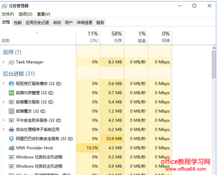Expand the Task Manager process entry
Screen dimensions: 217x175
click(x=4, y=62)
